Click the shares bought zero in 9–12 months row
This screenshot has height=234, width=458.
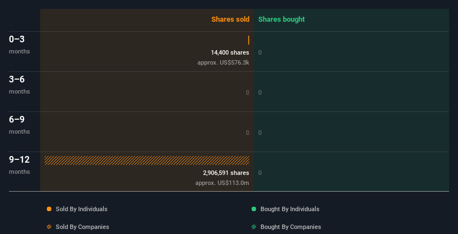(260, 173)
